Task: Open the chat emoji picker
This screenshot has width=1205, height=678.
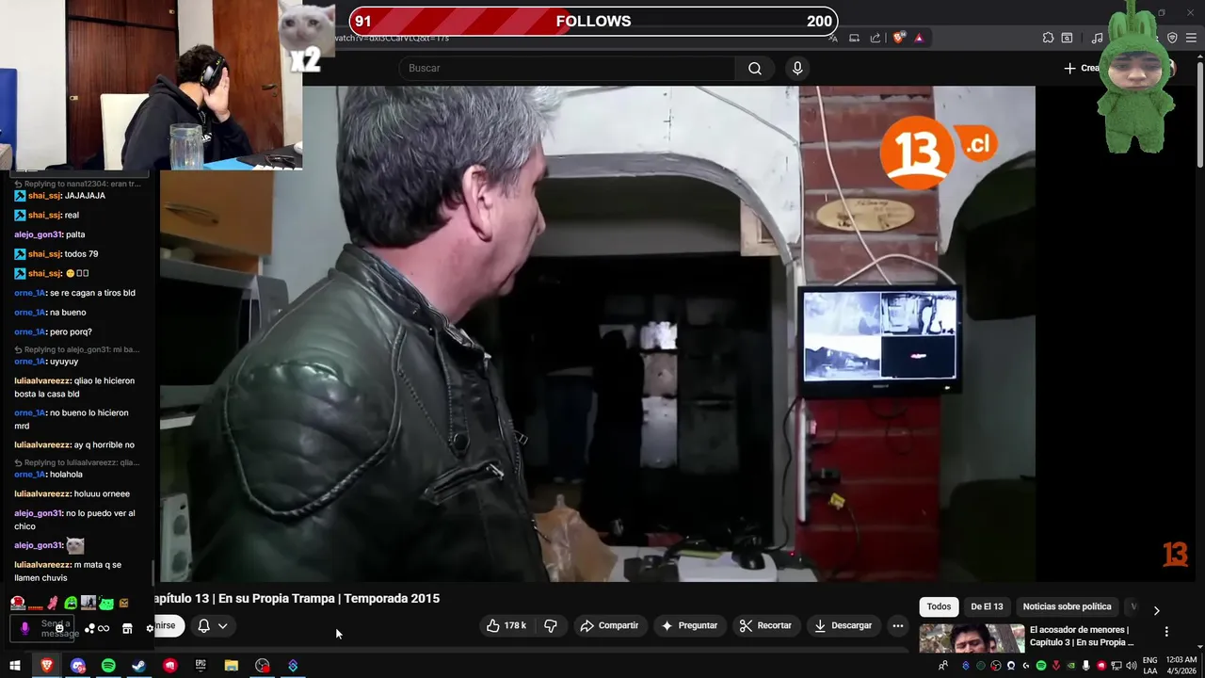Action: 59,628
